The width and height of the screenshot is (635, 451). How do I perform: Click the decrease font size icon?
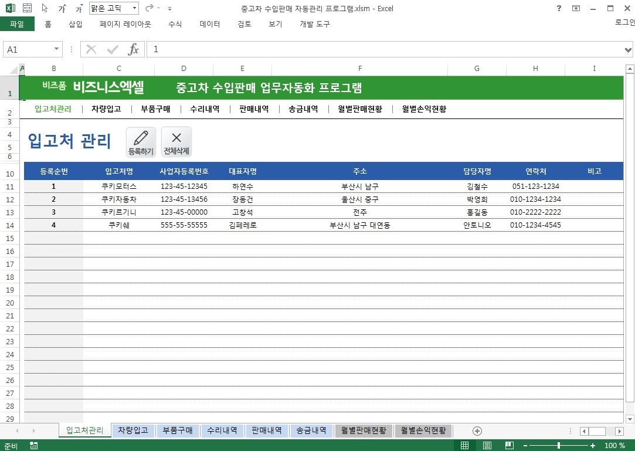(x=79, y=9)
